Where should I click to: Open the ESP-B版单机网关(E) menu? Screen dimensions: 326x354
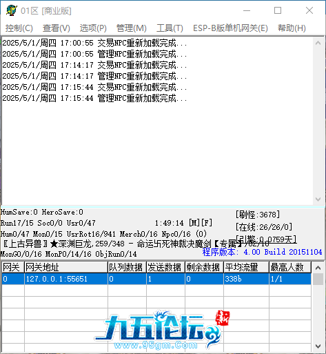(230, 28)
